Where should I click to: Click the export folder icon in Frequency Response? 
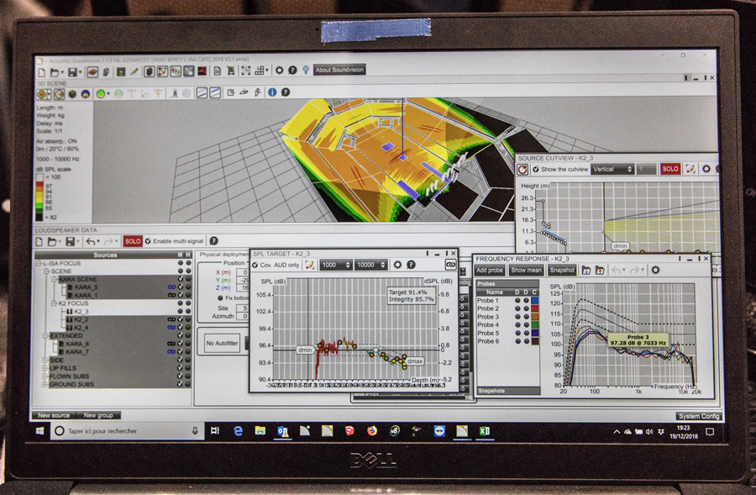pos(600,270)
